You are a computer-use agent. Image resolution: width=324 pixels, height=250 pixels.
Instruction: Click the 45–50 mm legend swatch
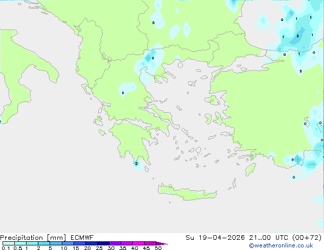[x=150, y=243]
